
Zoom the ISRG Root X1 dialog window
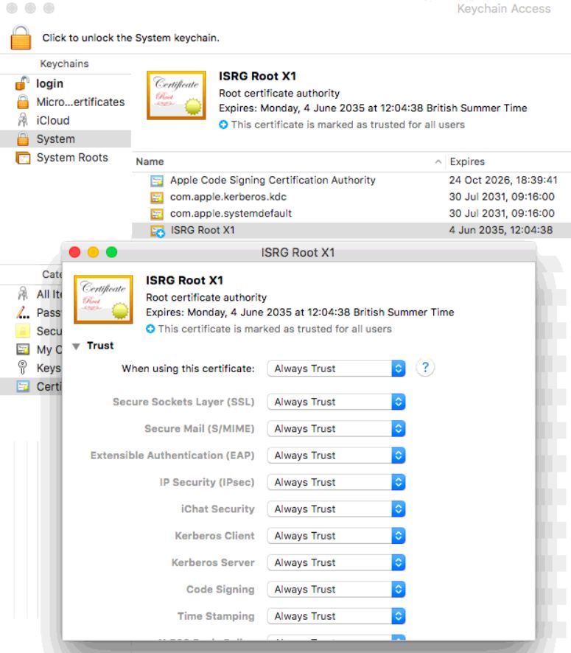(111, 252)
